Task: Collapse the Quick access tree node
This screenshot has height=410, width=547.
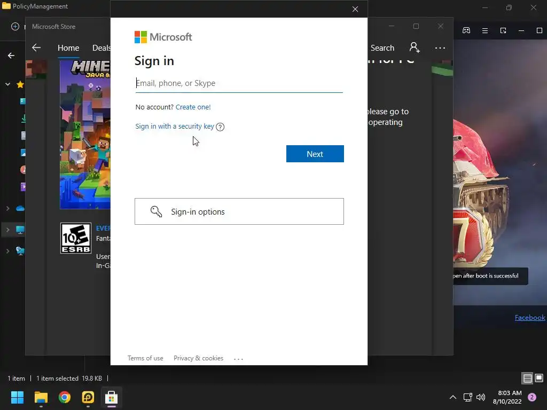Action: pyautogui.click(x=7, y=84)
